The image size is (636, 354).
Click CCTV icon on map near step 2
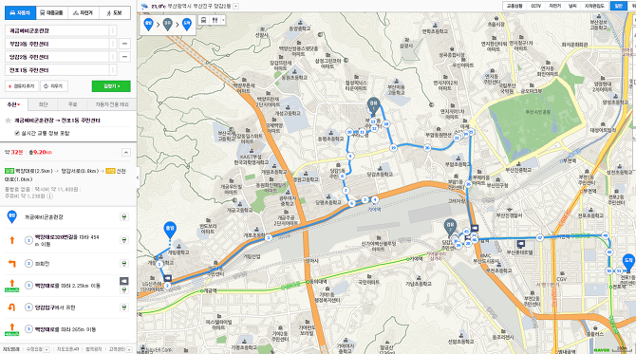click(x=167, y=279)
